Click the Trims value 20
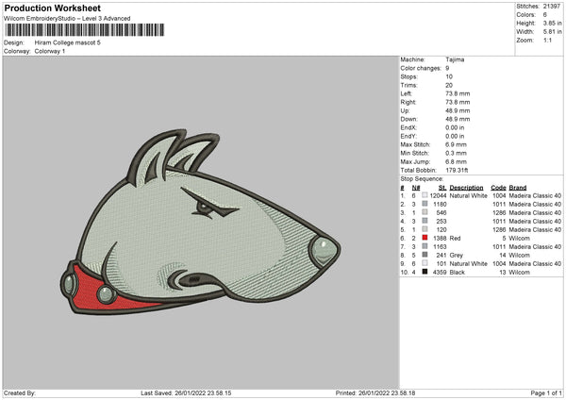This screenshot has width=566, height=400. click(449, 86)
